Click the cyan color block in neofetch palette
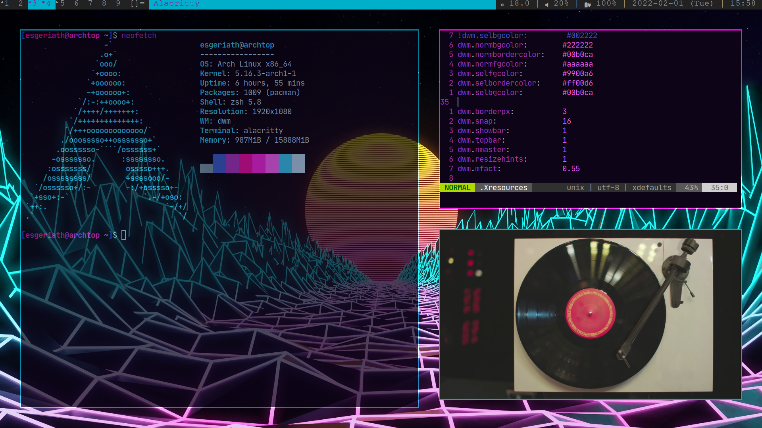The width and height of the screenshot is (762, 428). [x=285, y=164]
